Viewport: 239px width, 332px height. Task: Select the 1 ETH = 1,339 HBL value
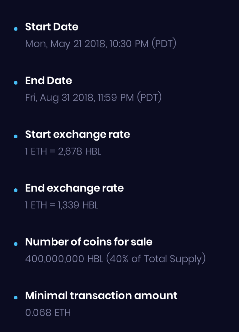point(62,205)
